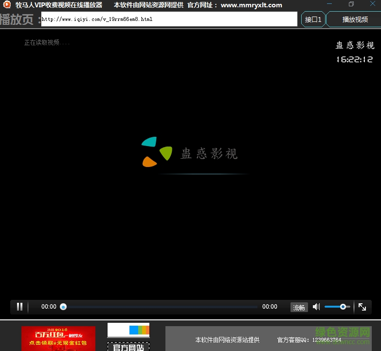Click the 正在读取视频 status text
Viewport: 381px width, 351px height.
click(x=47, y=43)
